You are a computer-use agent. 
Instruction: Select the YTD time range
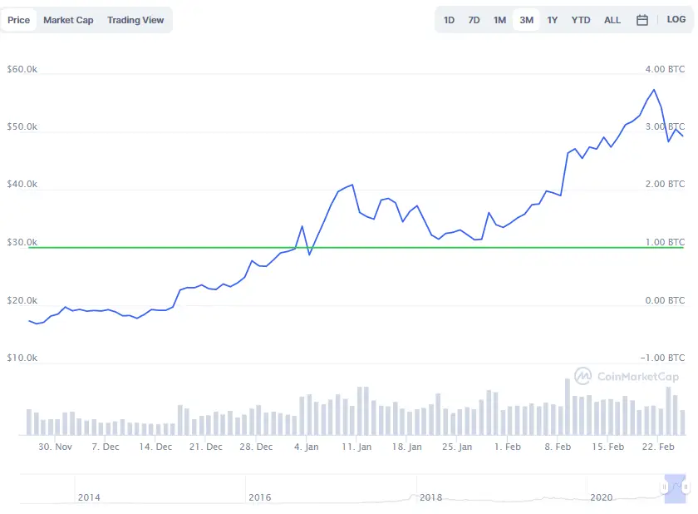(x=581, y=20)
